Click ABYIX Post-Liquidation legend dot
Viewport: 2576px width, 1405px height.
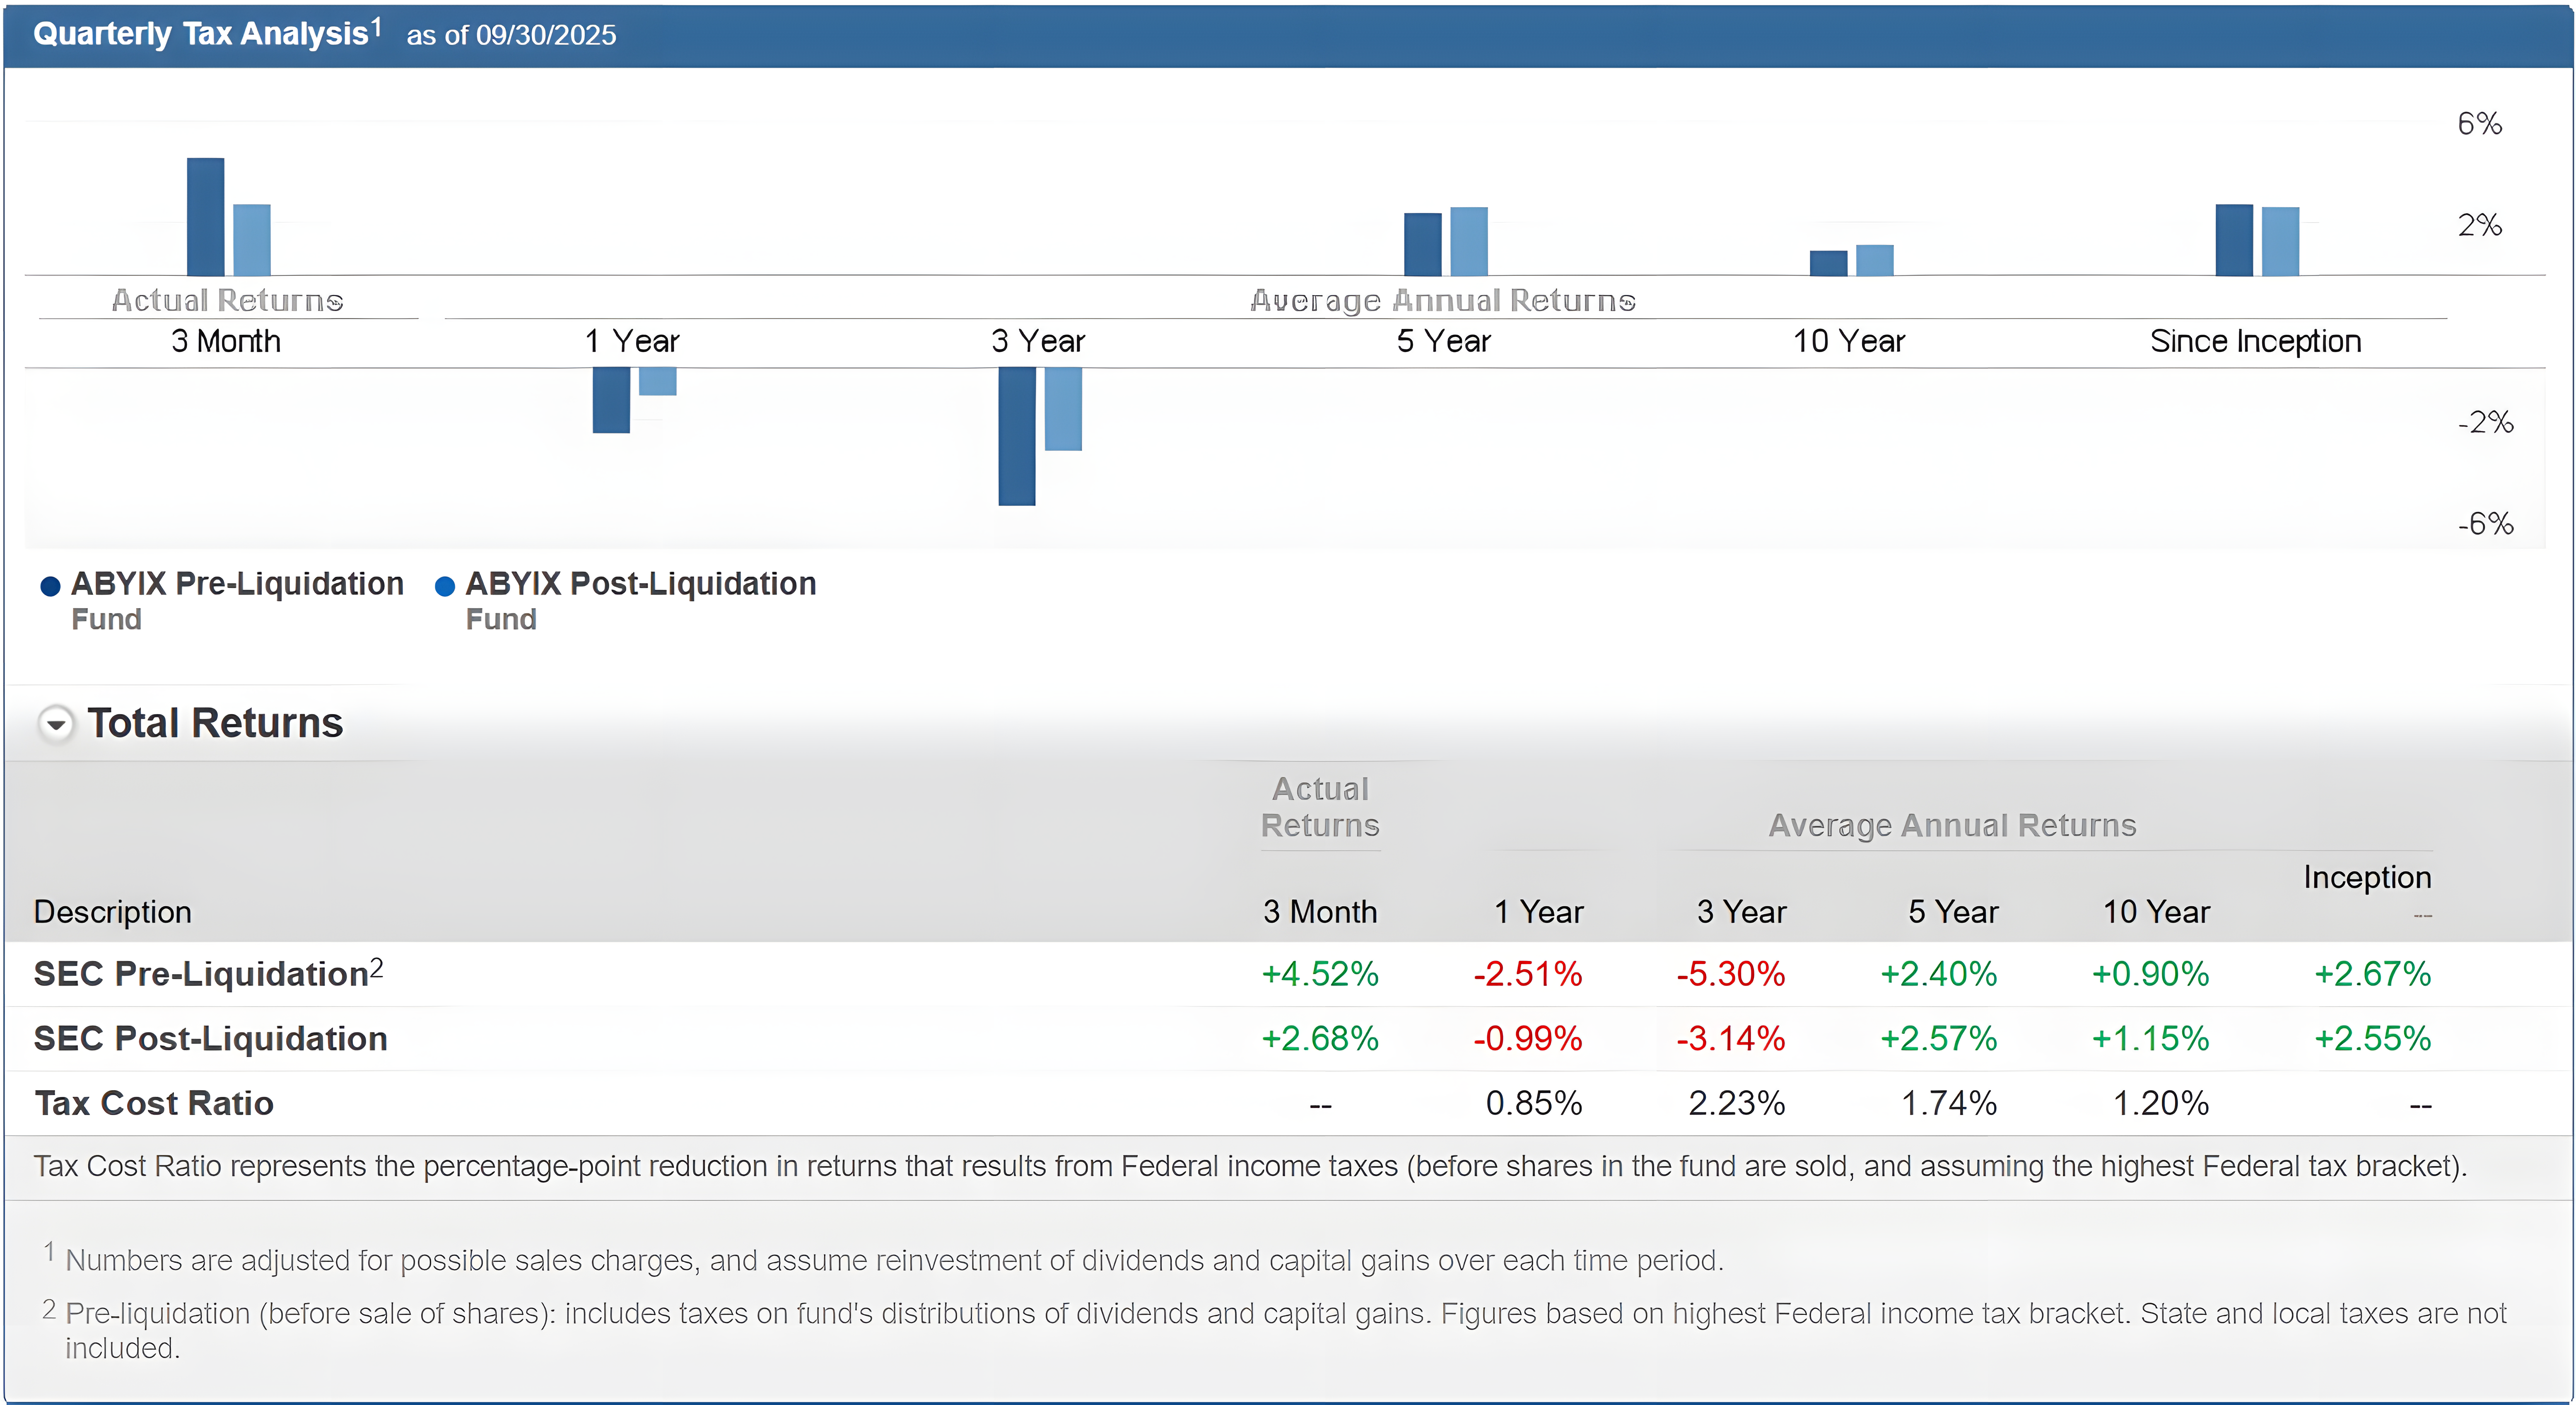445,586
